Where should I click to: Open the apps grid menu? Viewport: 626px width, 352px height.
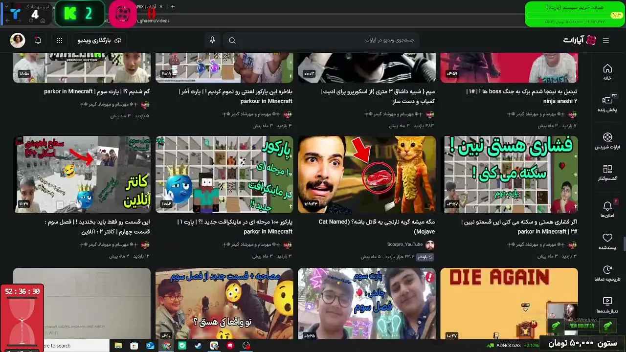(x=59, y=41)
